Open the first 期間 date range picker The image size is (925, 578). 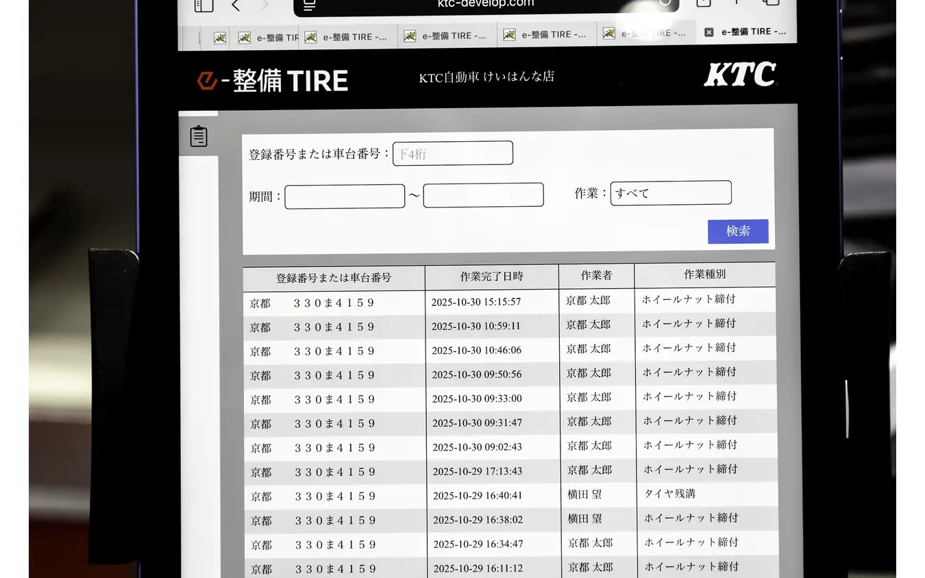click(x=345, y=196)
